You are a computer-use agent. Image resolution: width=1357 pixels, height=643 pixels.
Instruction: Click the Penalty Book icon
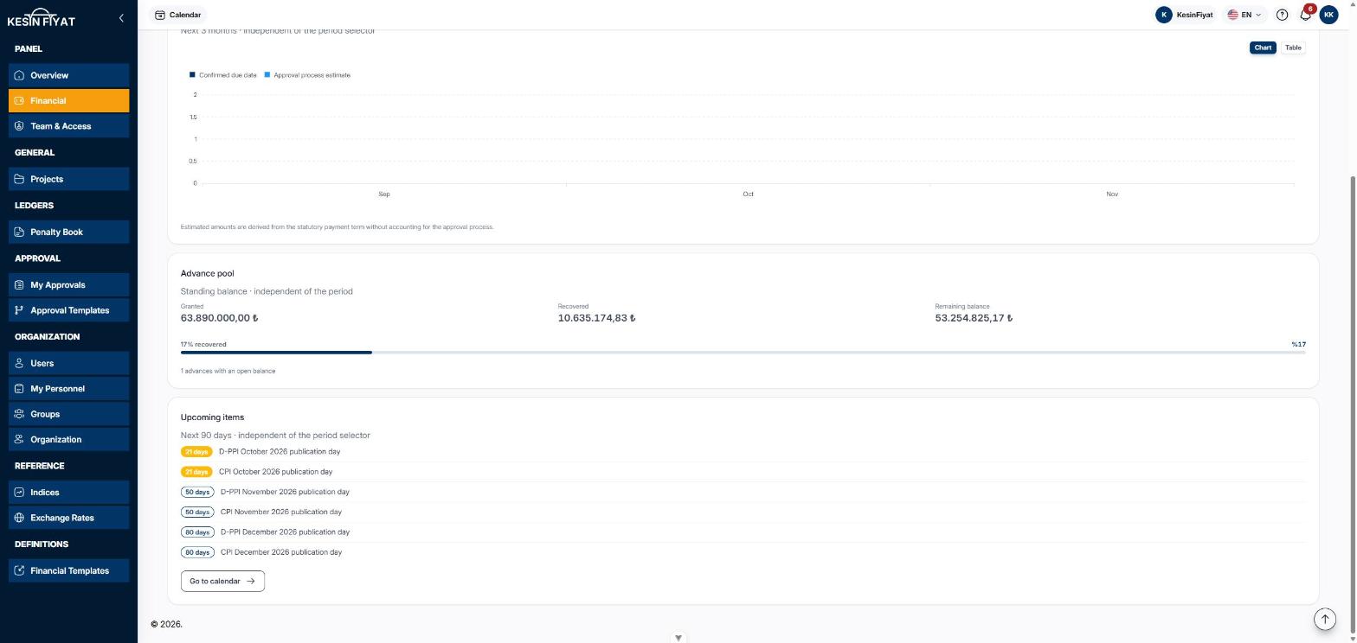click(19, 232)
